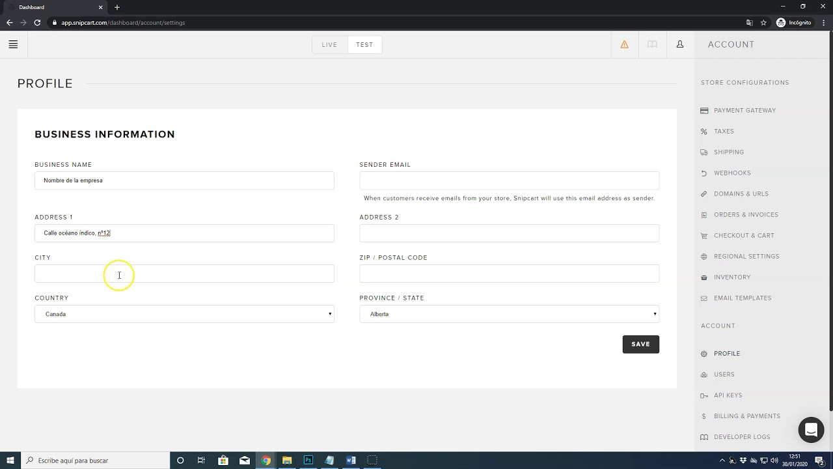Click the Domains & URLs link icon
Viewport: 833px width, 469px height.
pos(704,194)
